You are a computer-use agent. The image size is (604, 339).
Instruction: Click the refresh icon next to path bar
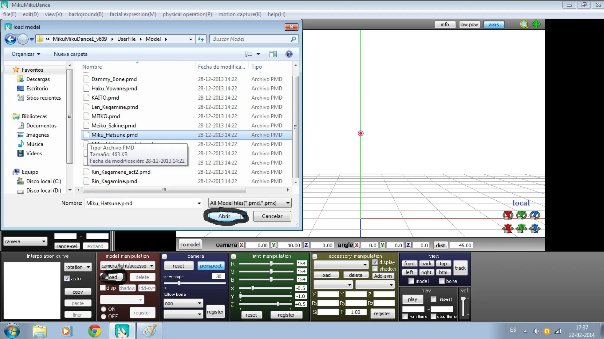201,39
